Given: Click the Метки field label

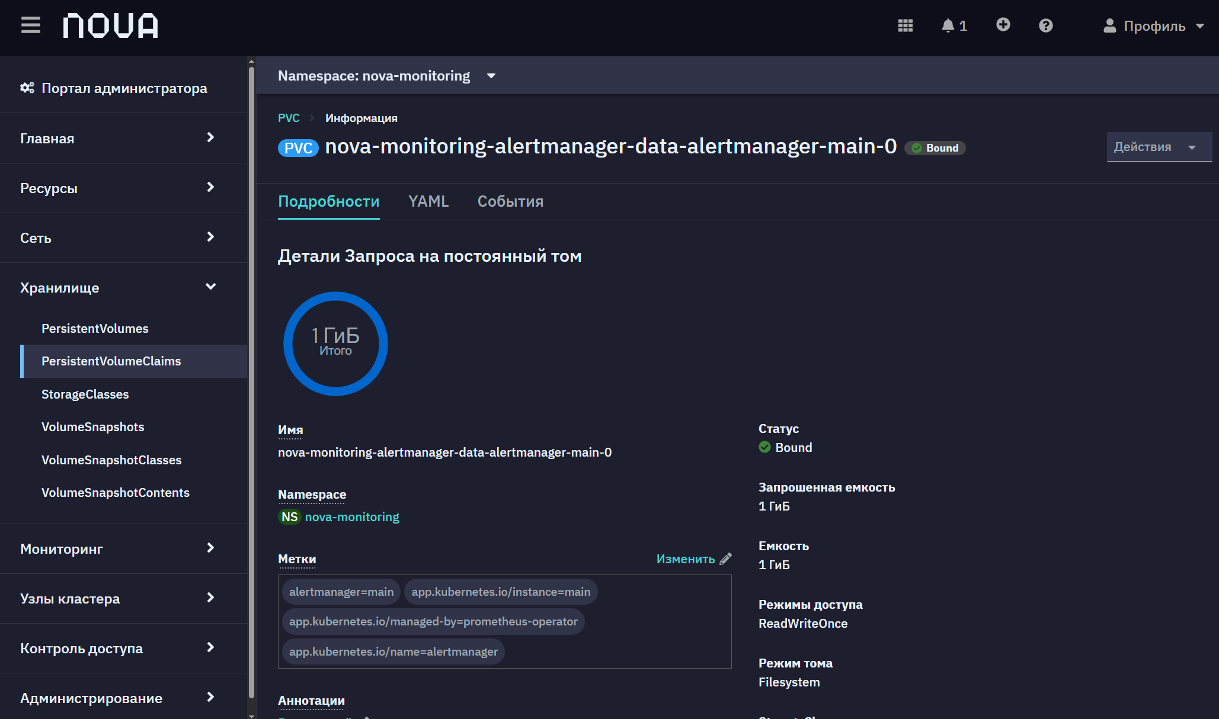Looking at the screenshot, I should click(x=297, y=558).
